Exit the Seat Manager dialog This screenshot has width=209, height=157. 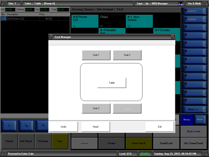(x=160, y=127)
